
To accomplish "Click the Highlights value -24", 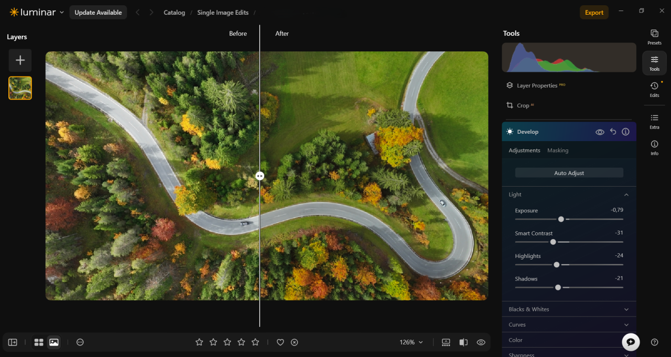I will pos(619,255).
